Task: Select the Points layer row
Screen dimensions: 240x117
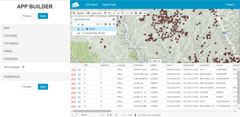Action: pyautogui.click(x=94, y=29)
